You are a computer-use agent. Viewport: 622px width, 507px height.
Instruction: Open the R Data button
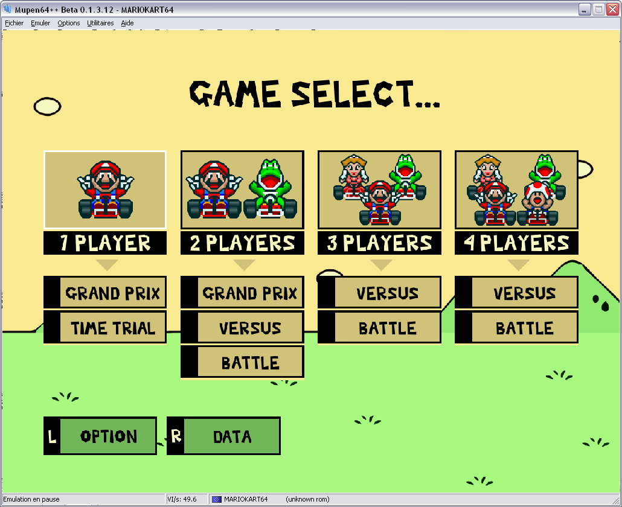[x=223, y=436]
